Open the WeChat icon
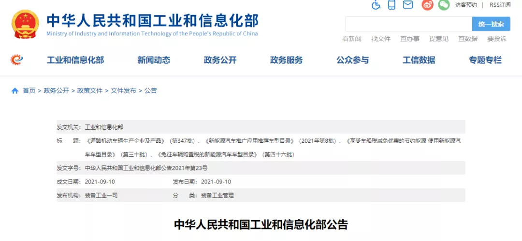The image size is (522, 241). 444,5
